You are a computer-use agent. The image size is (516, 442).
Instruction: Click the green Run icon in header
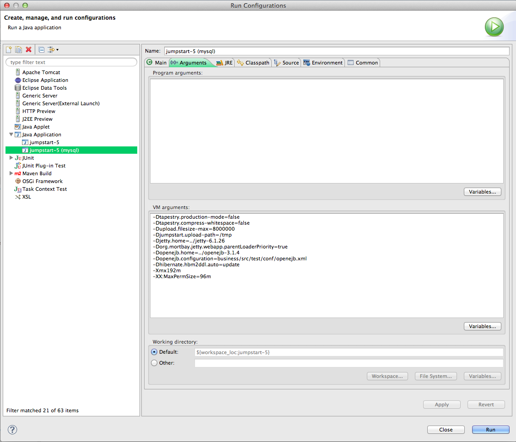(x=494, y=27)
